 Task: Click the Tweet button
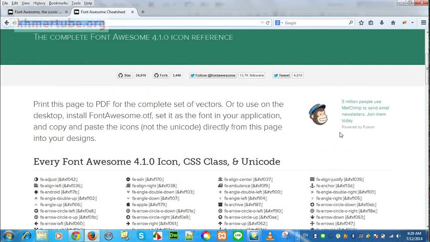pyautogui.click(x=282, y=75)
